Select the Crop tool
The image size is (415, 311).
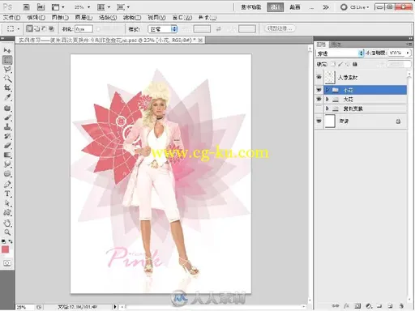[7, 87]
